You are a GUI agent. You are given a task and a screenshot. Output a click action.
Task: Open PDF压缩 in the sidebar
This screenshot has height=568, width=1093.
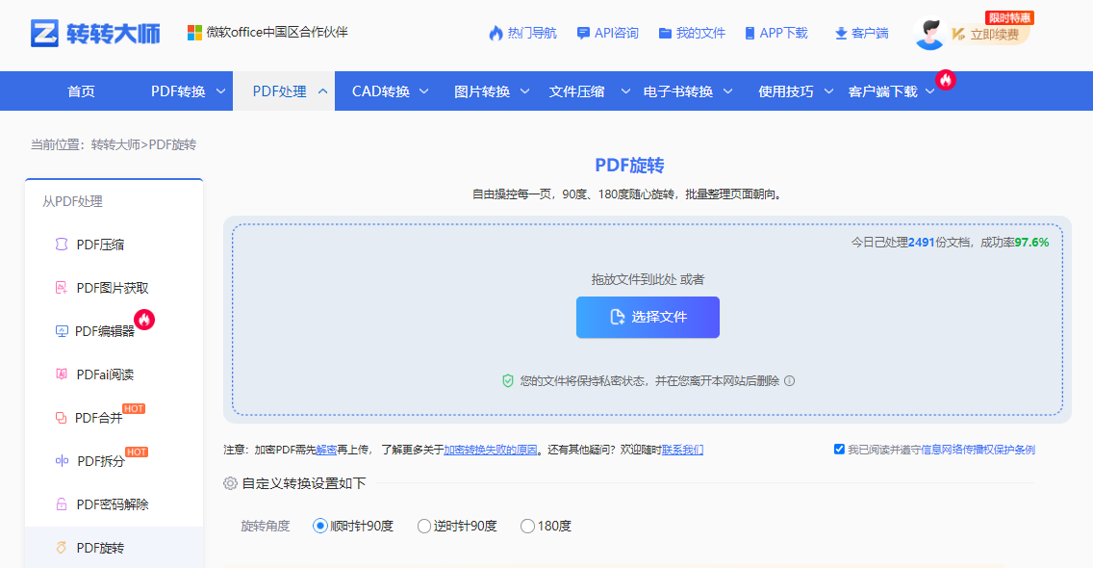pyautogui.click(x=100, y=245)
